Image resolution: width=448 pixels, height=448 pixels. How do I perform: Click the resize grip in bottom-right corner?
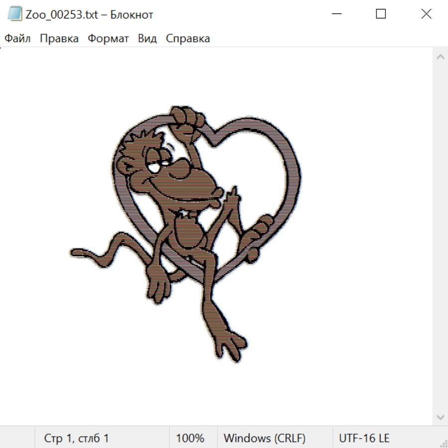pos(443,443)
